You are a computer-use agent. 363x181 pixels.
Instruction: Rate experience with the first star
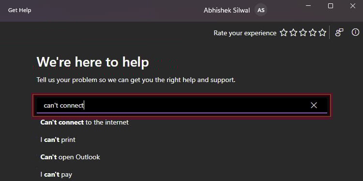pyautogui.click(x=284, y=33)
